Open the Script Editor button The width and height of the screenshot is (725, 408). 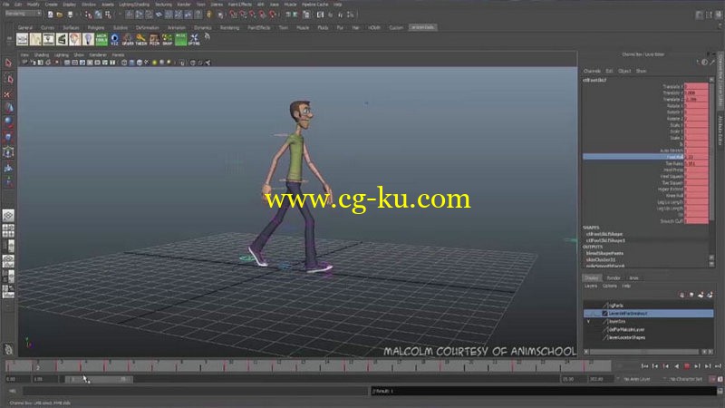pos(720,391)
